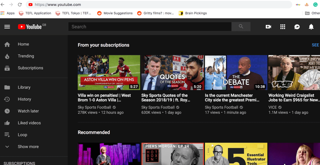Show notifications bell
The image size is (320, 165).
click(x=311, y=27)
